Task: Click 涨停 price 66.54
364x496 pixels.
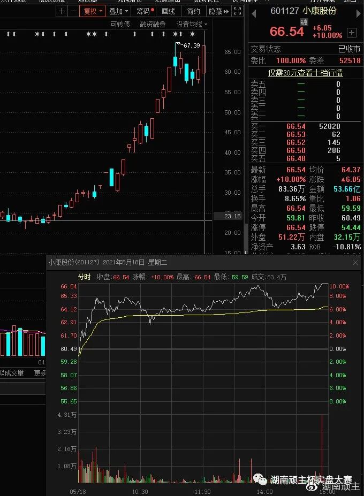Action: 296,227
